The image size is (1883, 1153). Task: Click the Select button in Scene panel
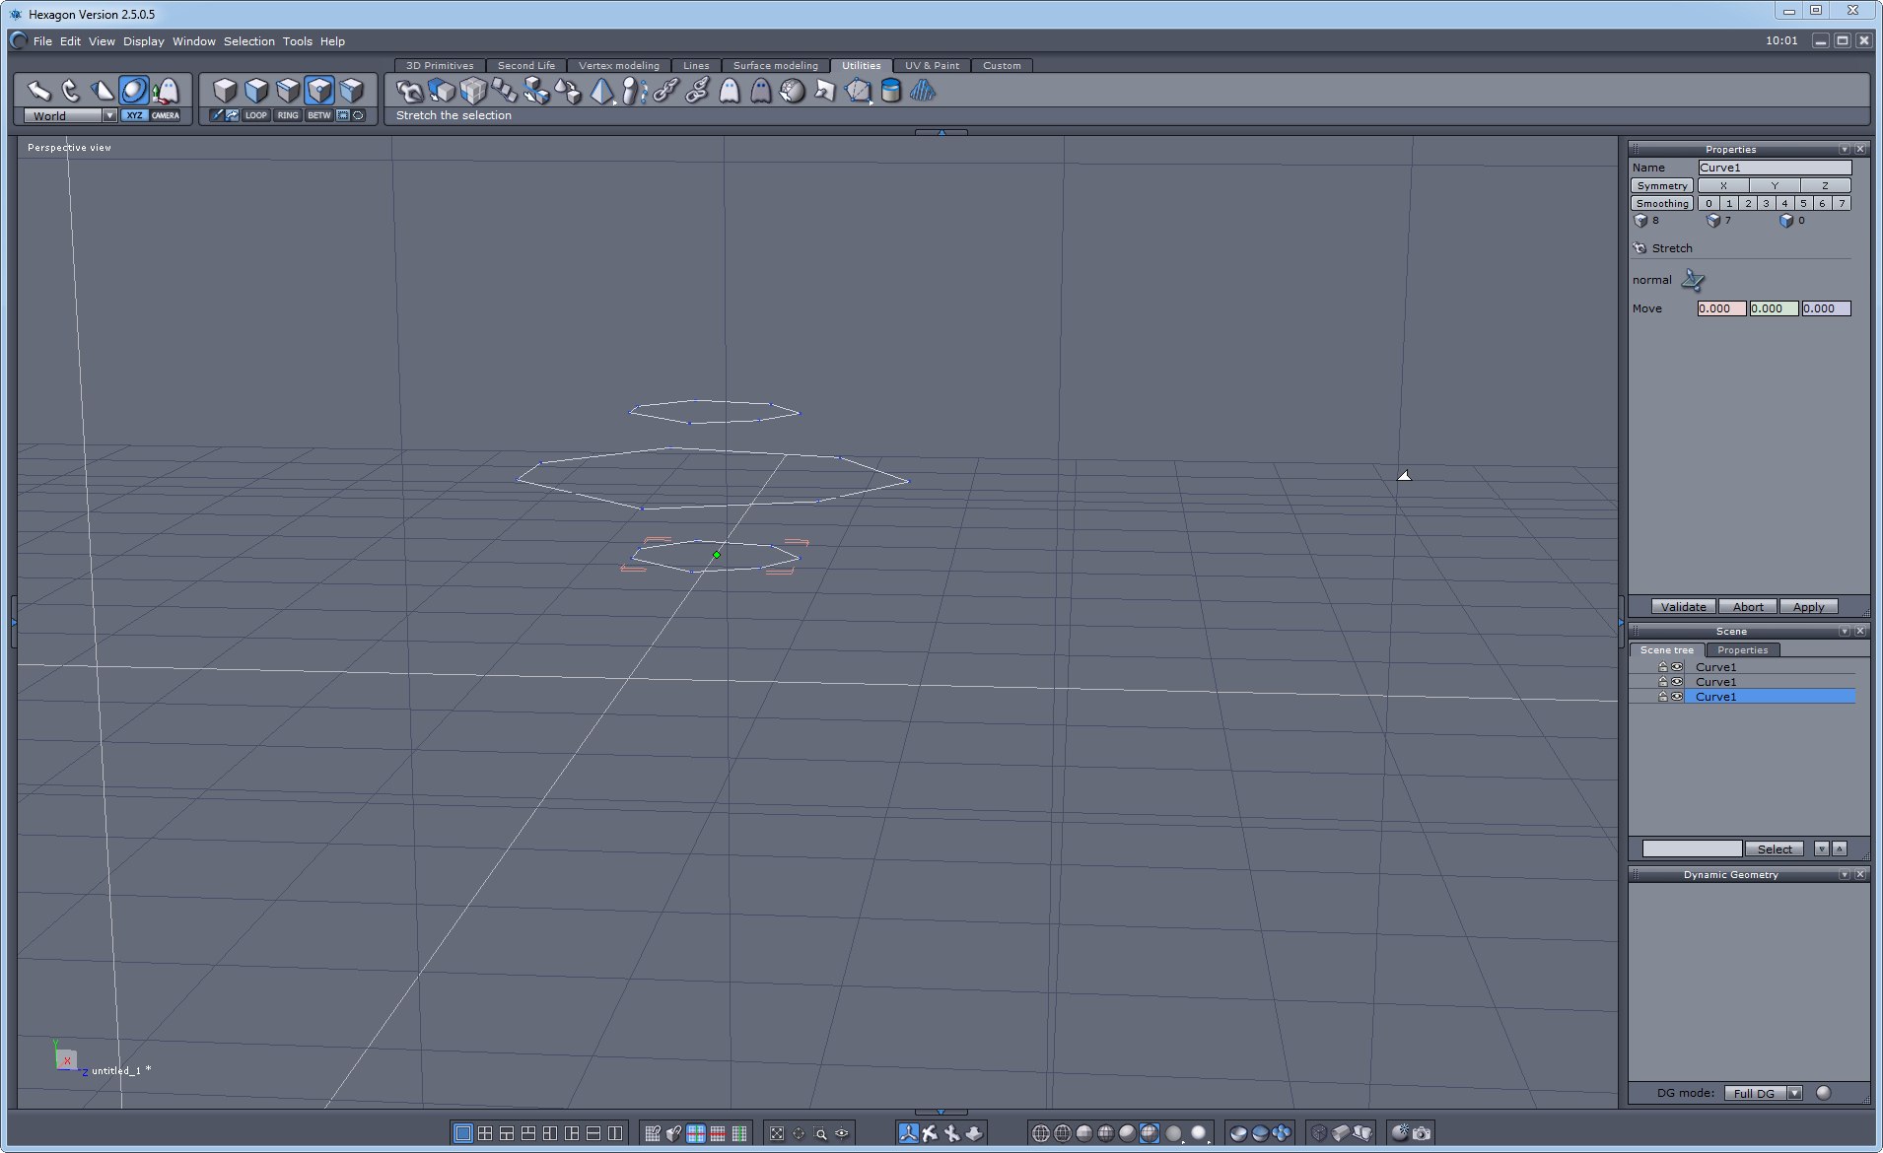click(1775, 848)
